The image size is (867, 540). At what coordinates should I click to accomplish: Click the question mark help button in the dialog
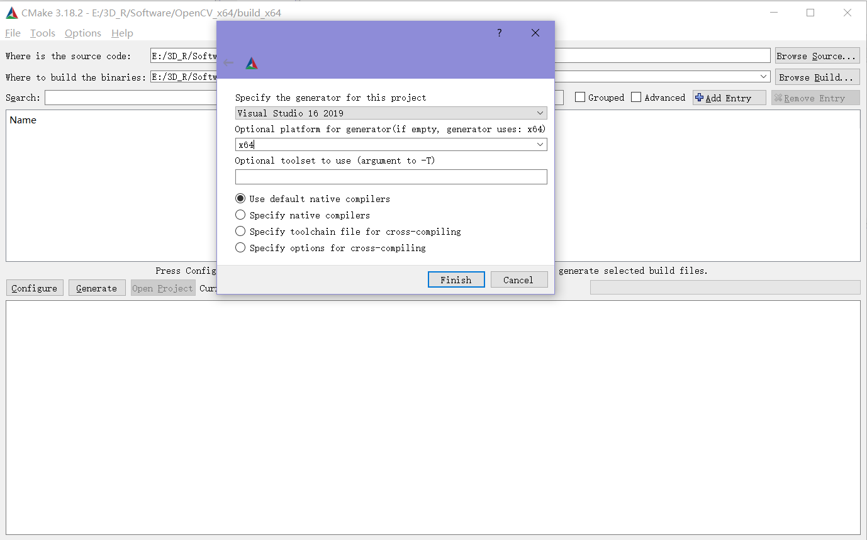500,33
